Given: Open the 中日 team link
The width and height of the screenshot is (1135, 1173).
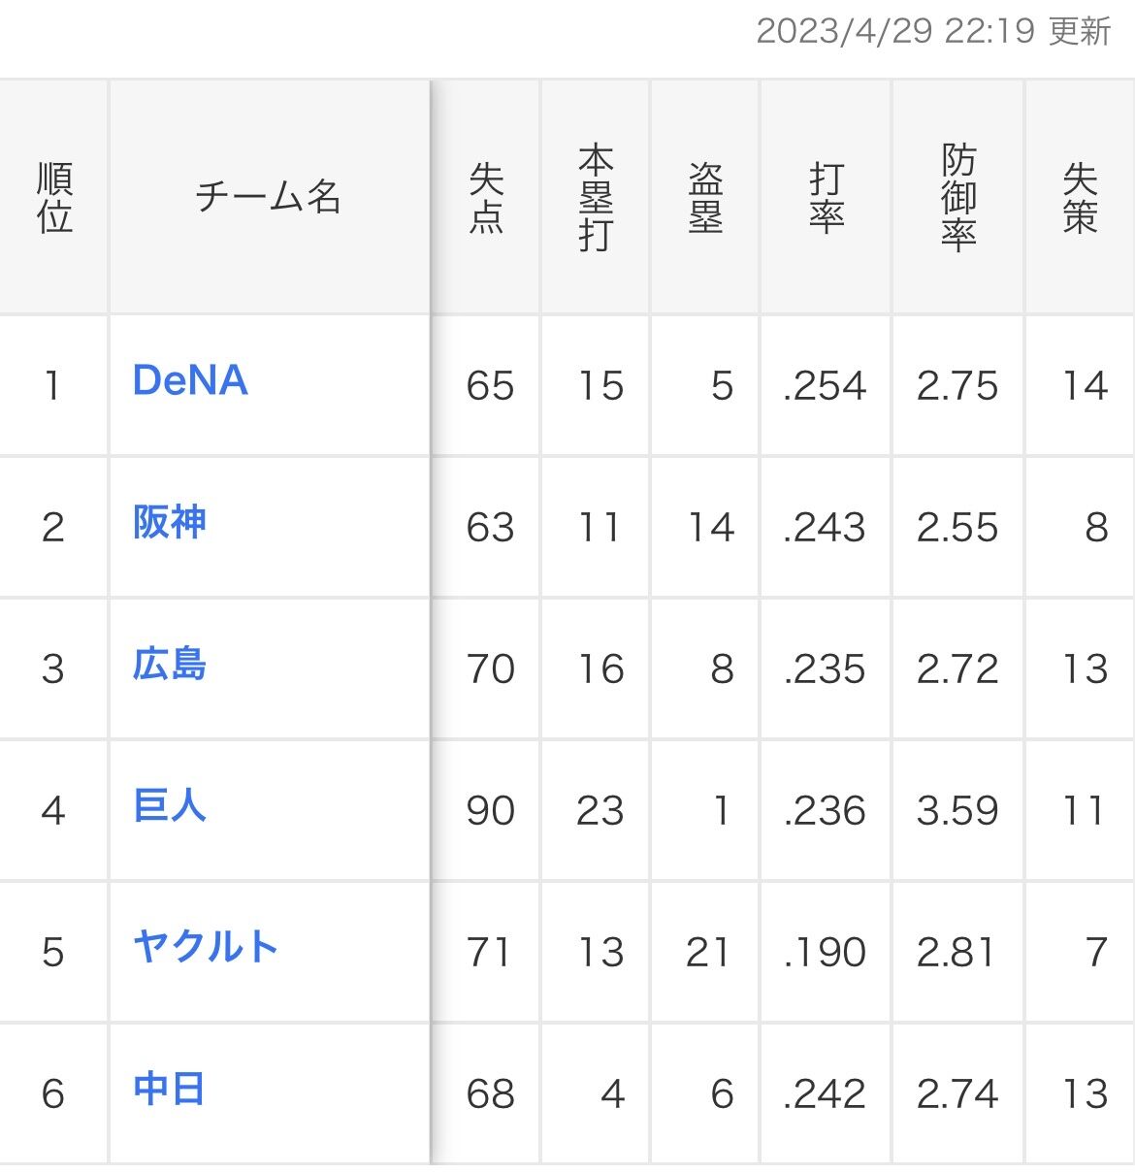Looking at the screenshot, I should tap(169, 1089).
